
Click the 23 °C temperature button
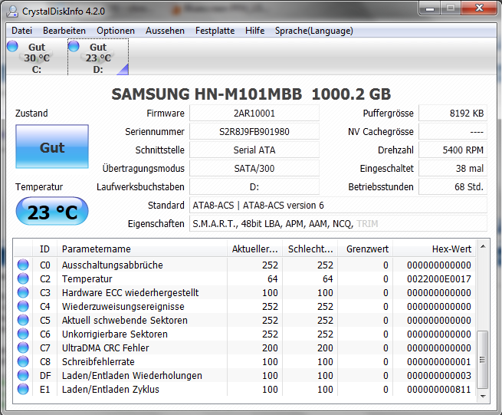click(52, 211)
